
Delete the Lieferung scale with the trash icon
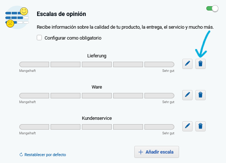tap(200, 64)
